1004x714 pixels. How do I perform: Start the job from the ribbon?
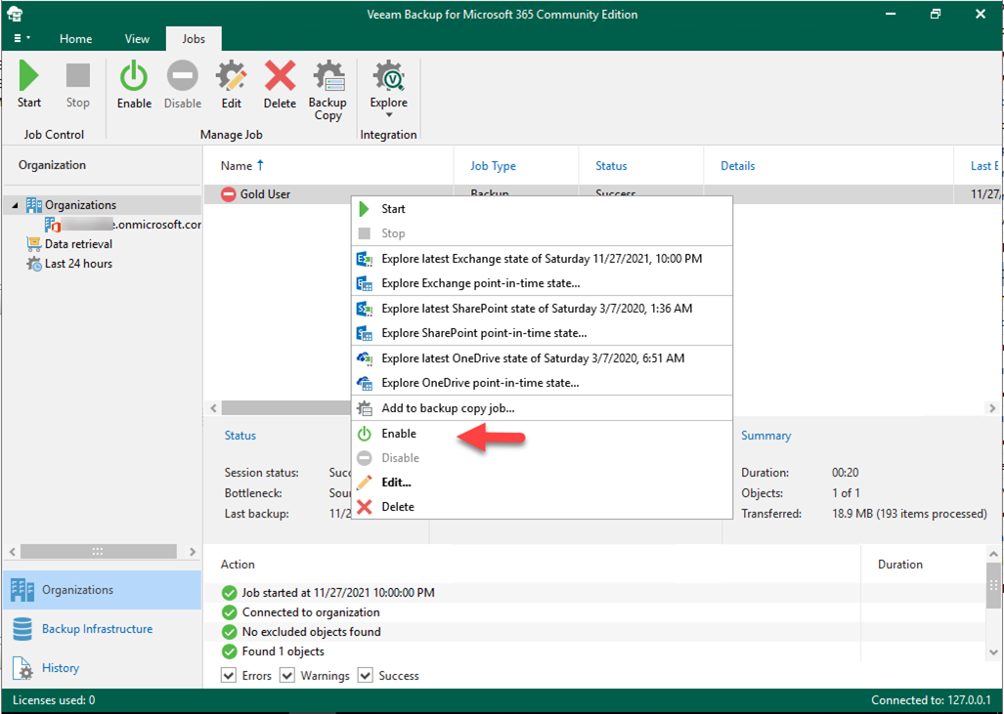[28, 85]
